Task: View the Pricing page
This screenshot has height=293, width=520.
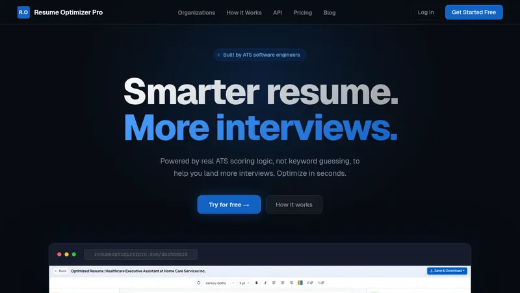Action: [302, 12]
